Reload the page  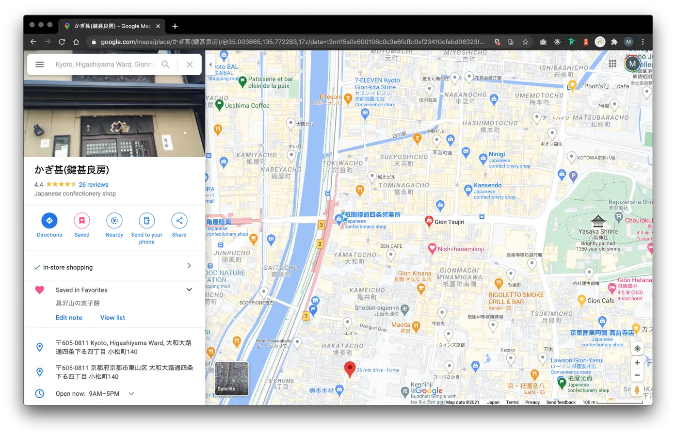pos(62,42)
